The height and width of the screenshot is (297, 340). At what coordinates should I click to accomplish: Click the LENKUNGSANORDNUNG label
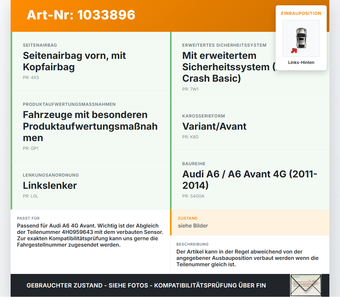51,175
